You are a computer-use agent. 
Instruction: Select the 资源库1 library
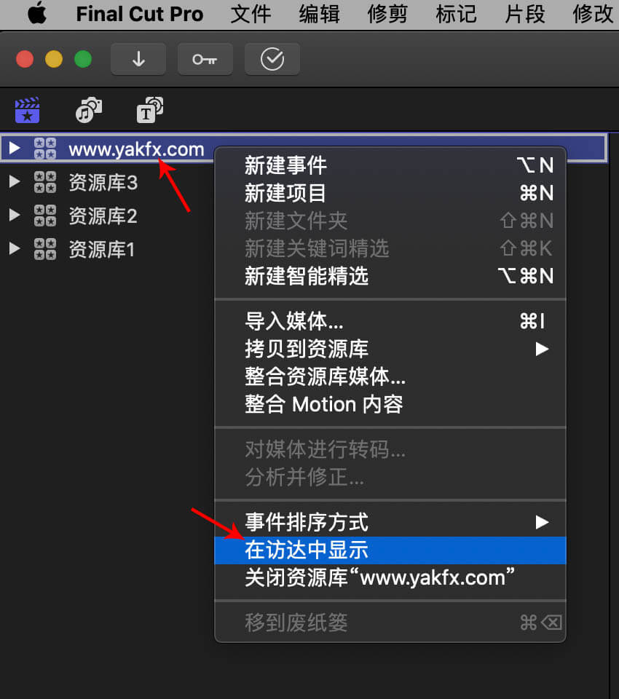102,249
